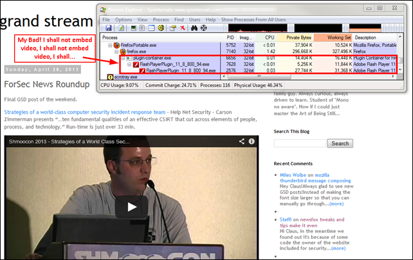Collapse the firefox.exe tree node

tap(116, 52)
